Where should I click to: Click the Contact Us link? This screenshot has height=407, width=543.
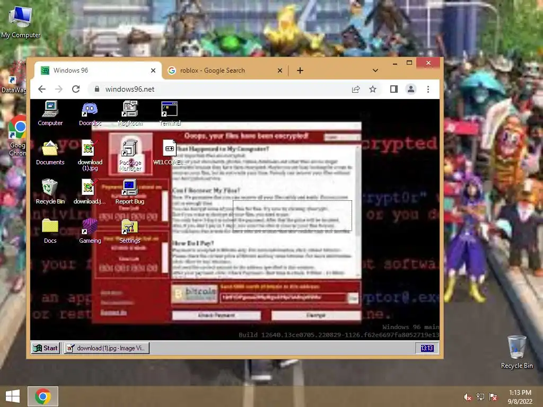(x=113, y=313)
